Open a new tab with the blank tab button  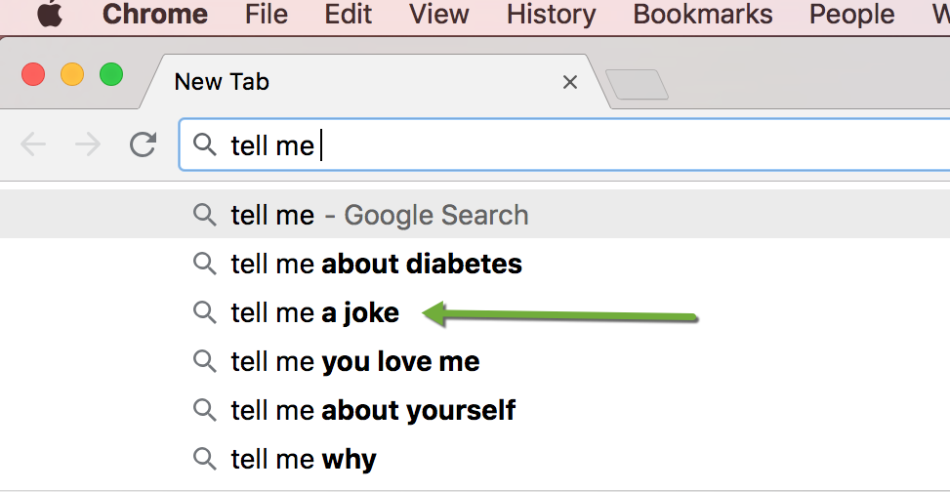pos(637,85)
